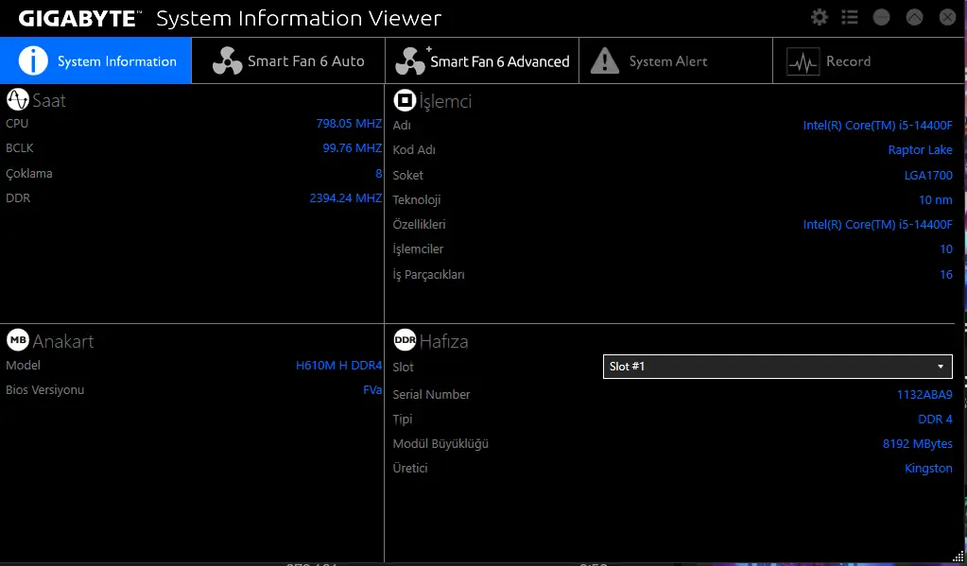This screenshot has height=566, width=967.
Task: Close the System Information Viewer window
Action: 947,17
